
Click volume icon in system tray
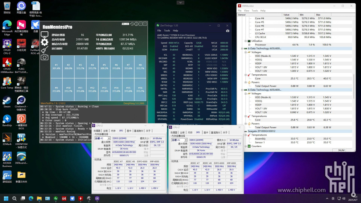pyautogui.click(x=344, y=199)
